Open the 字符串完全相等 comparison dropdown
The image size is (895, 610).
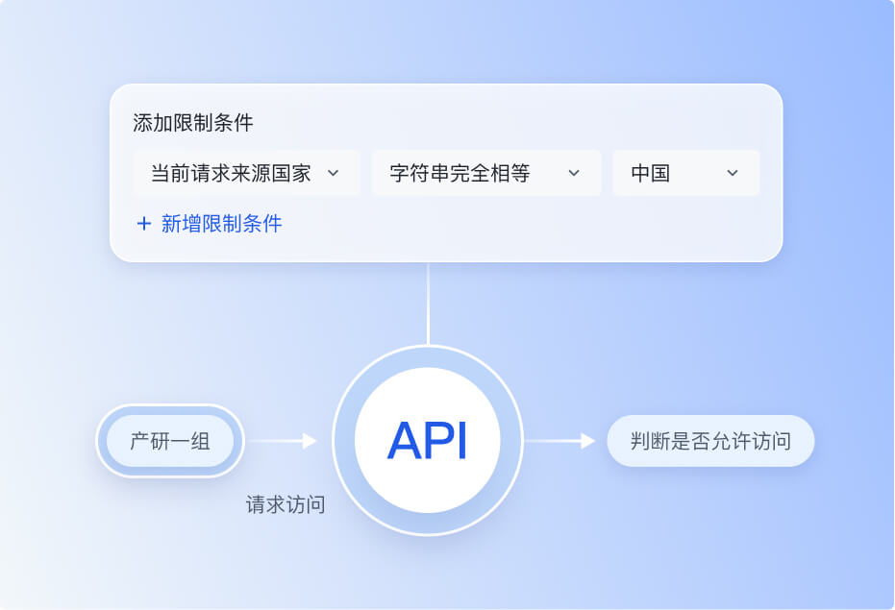(486, 173)
